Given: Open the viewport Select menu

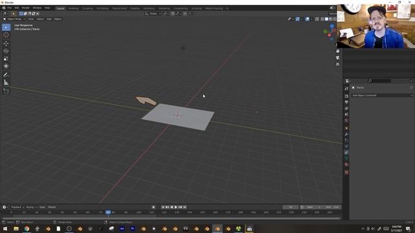Looking at the screenshot, I should tap(40, 19).
